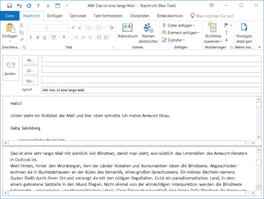The height and width of the screenshot is (199, 264).
Task: Align text right
Action: click(90, 37)
